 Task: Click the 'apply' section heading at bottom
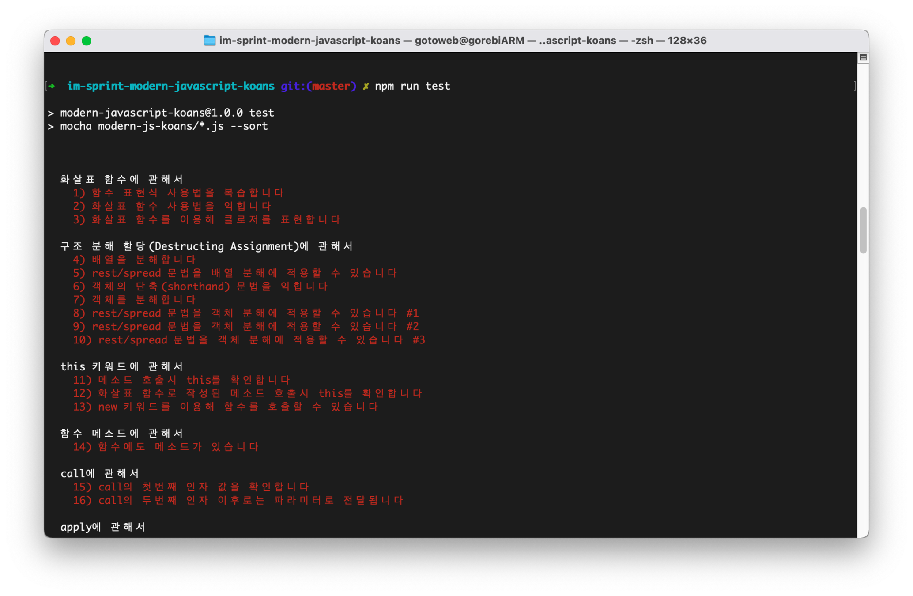pyautogui.click(x=102, y=527)
